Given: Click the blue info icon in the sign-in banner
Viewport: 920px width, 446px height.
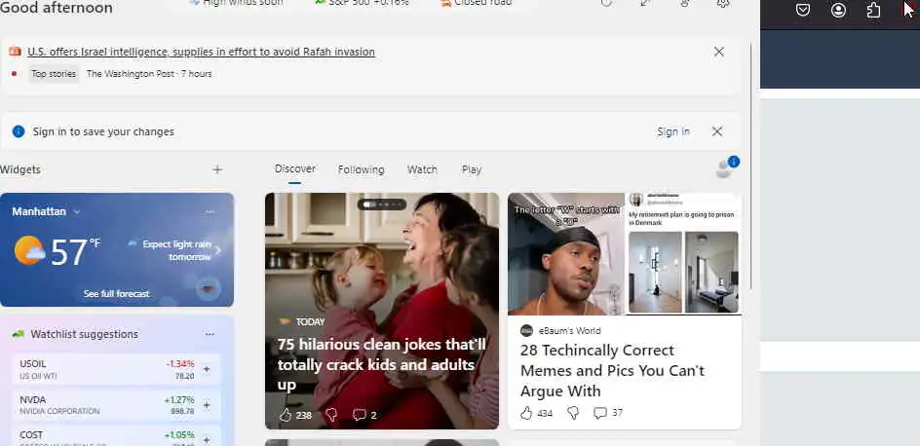Looking at the screenshot, I should click(x=19, y=131).
